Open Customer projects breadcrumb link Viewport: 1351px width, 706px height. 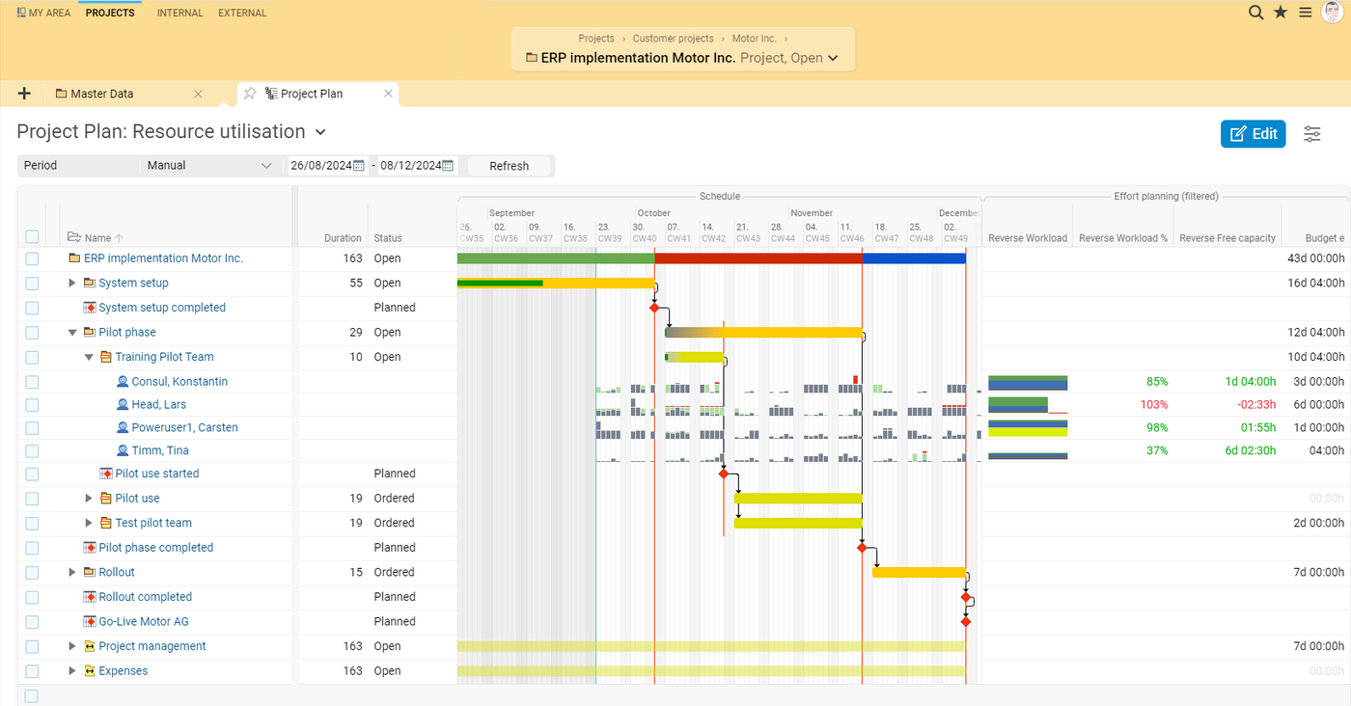673,39
